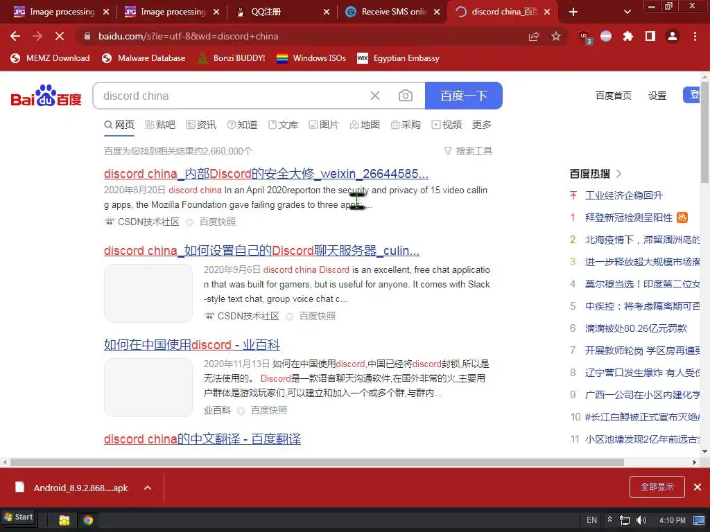Open the MEMZ Download bookmark
Screen dimensions: 710x532
point(50,58)
